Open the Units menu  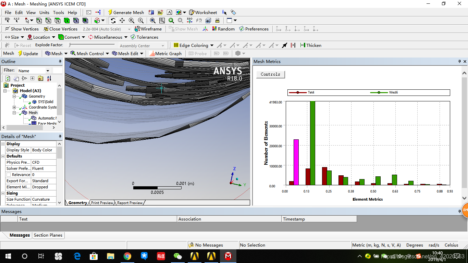tap(44, 12)
